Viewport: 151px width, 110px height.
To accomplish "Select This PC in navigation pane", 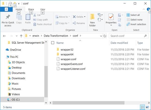I will tap(12, 57).
